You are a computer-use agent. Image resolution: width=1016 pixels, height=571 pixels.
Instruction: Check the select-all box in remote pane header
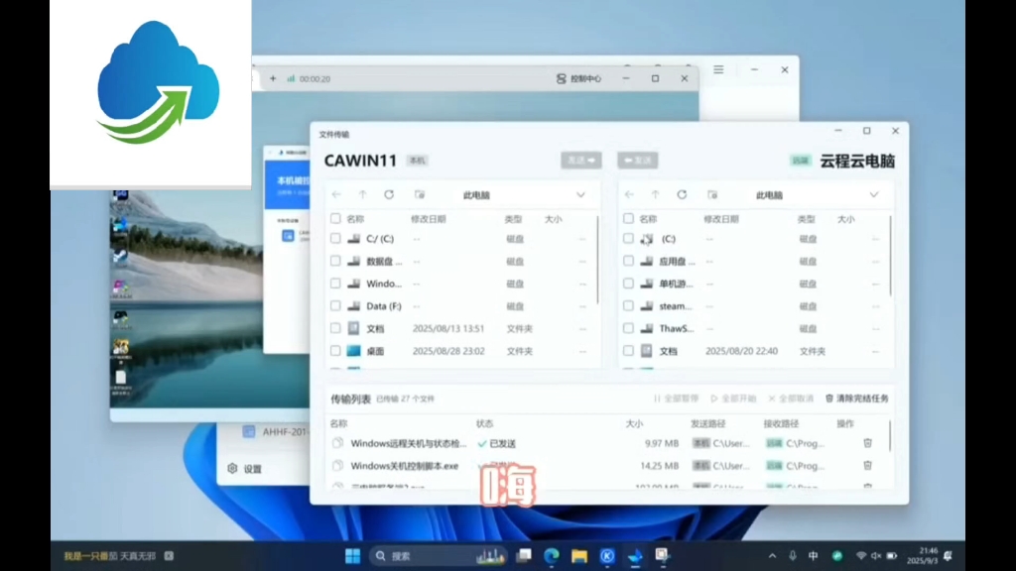(x=629, y=219)
